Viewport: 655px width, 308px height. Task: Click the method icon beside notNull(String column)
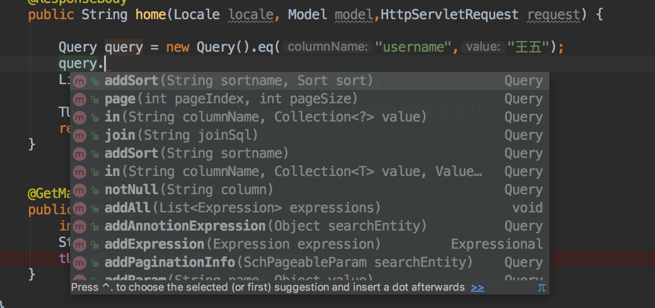tap(80, 190)
